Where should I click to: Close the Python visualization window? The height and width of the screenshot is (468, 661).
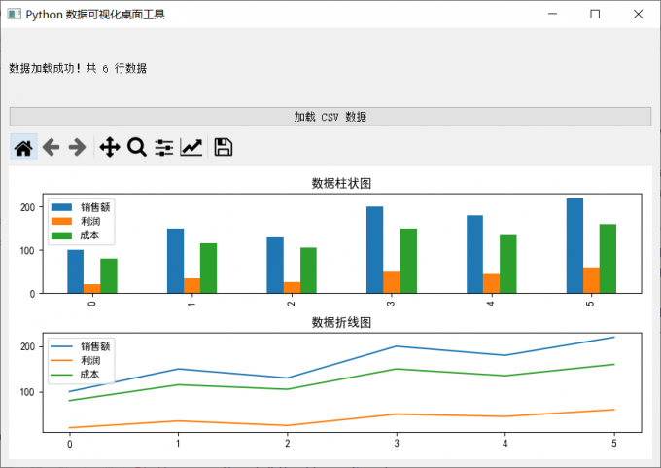[x=638, y=14]
